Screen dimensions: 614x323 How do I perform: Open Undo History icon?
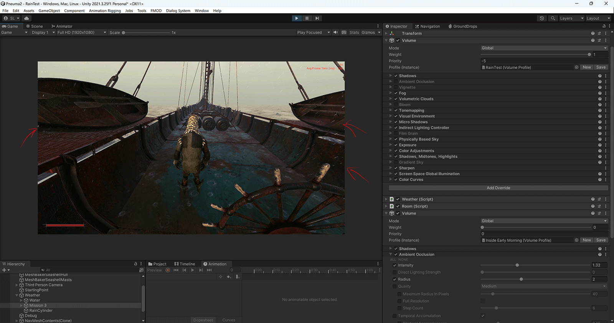542,18
